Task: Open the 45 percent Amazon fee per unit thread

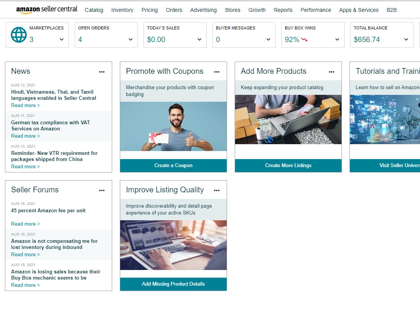Action: [x=48, y=211]
